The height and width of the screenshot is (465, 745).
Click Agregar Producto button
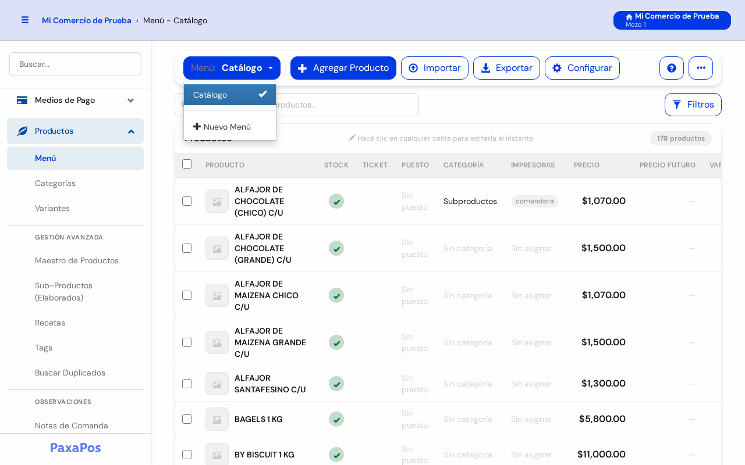343,68
